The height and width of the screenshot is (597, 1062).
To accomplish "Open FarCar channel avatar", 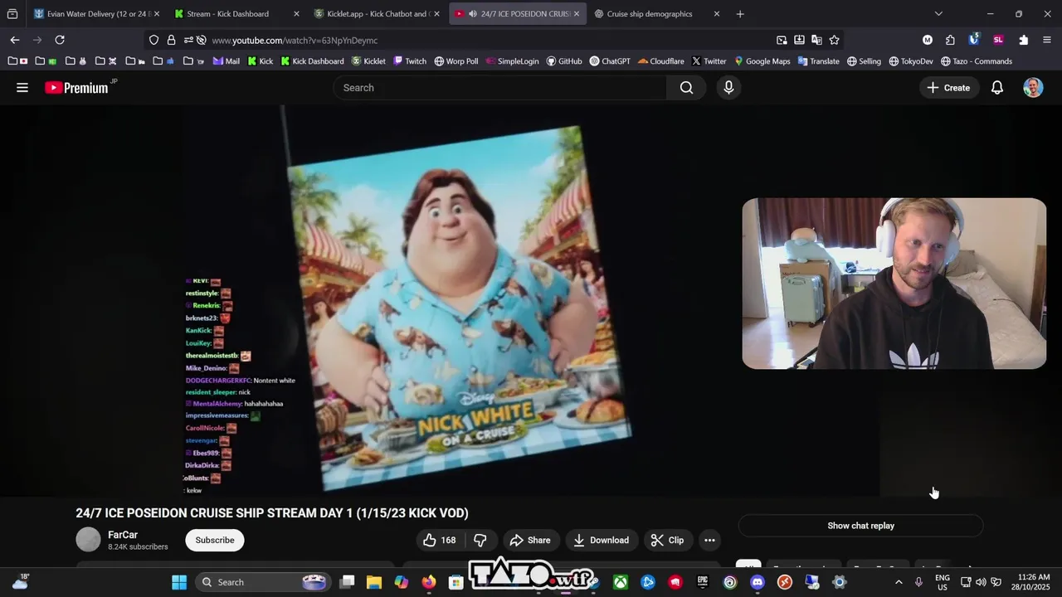I will (88, 540).
